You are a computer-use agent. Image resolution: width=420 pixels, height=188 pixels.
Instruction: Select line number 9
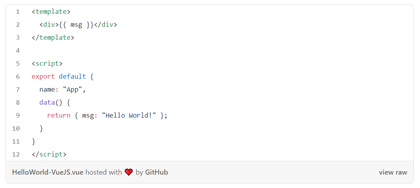click(x=18, y=116)
